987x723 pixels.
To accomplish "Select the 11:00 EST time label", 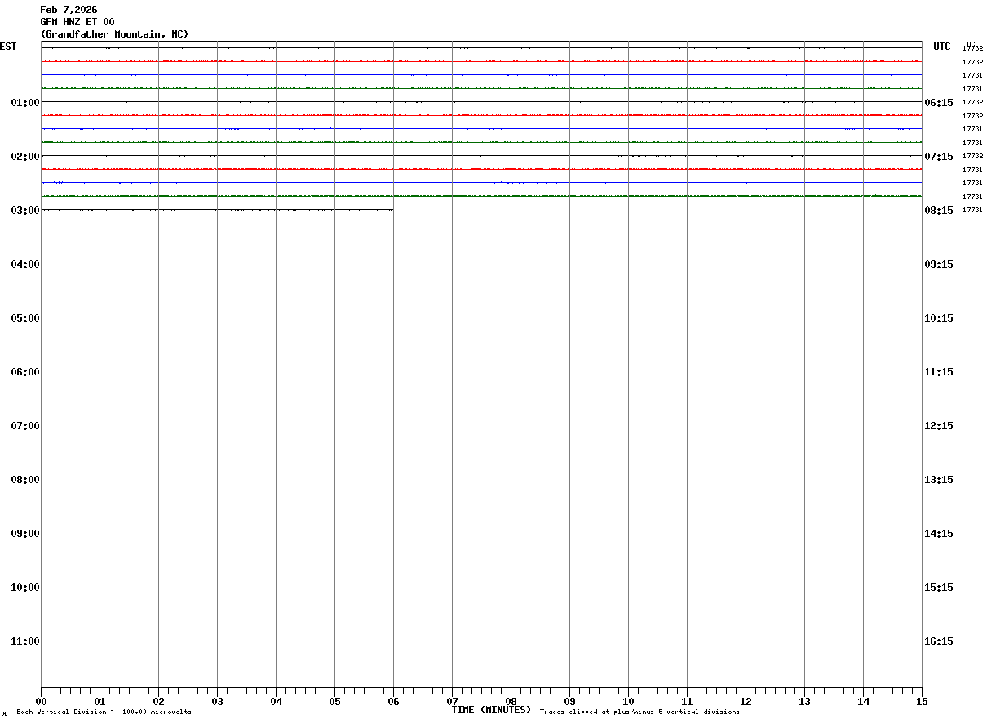I will pyautogui.click(x=25, y=641).
